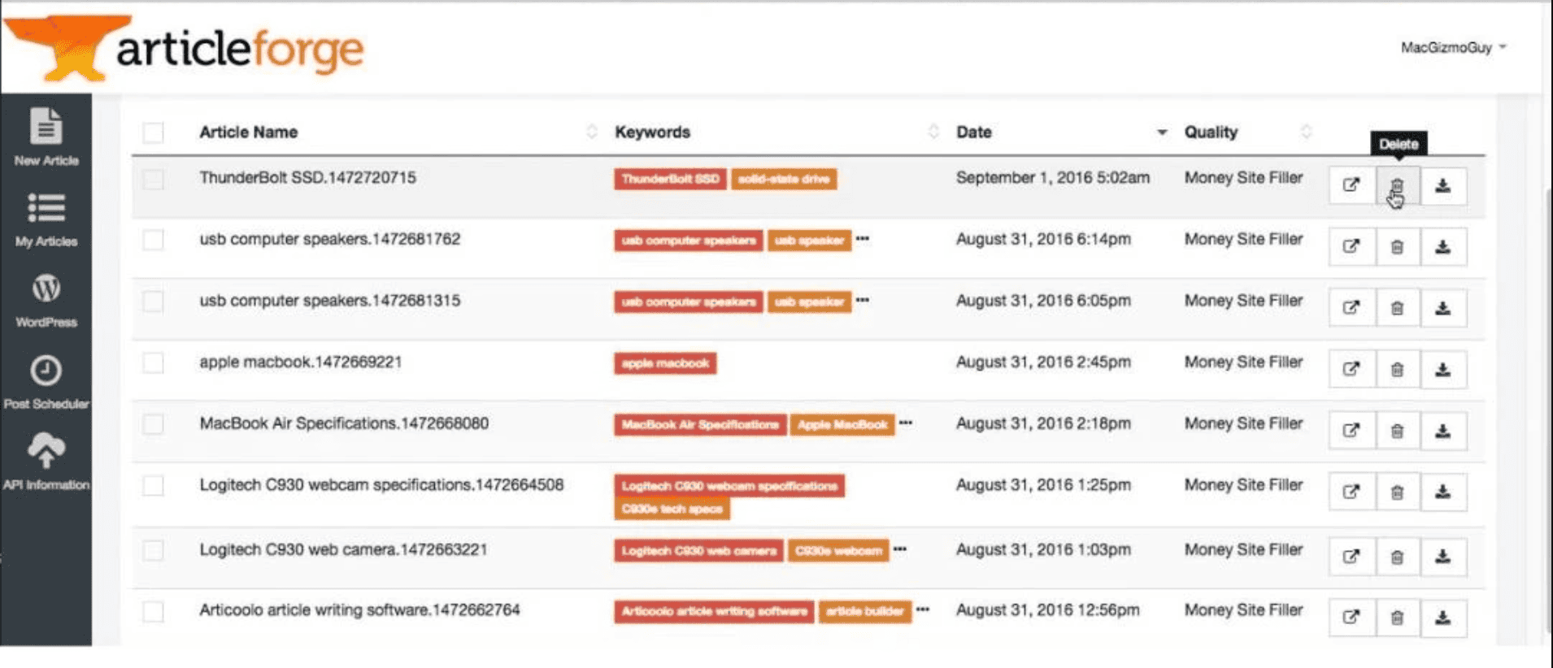Open the New Article sidebar icon

click(46, 137)
